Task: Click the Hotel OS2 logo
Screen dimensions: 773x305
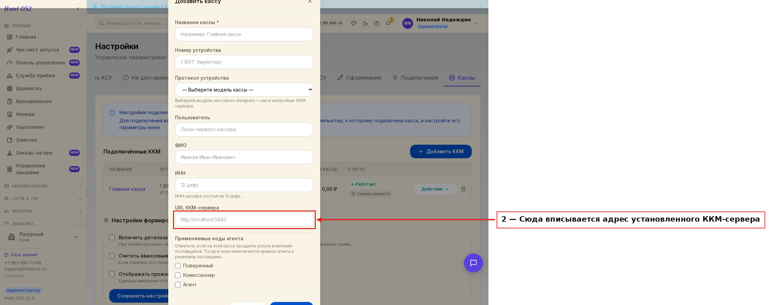Action: (x=18, y=9)
